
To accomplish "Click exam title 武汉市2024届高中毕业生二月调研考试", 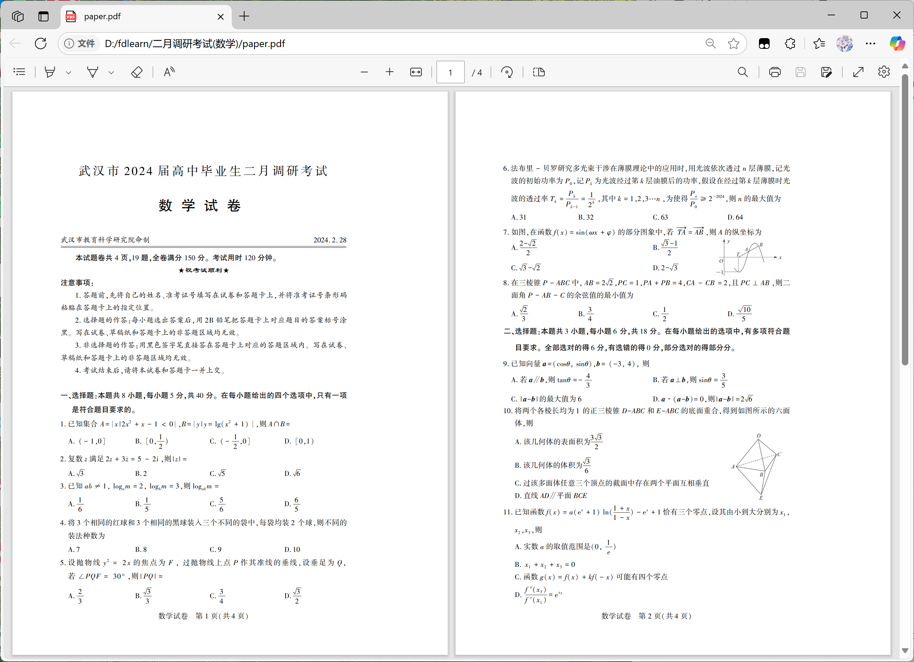I will click(x=203, y=171).
